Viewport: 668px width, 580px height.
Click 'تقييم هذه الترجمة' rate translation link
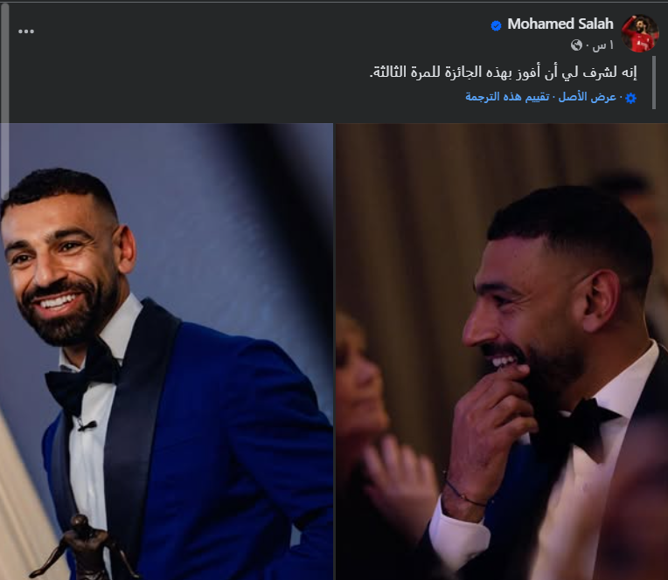pyautogui.click(x=507, y=97)
